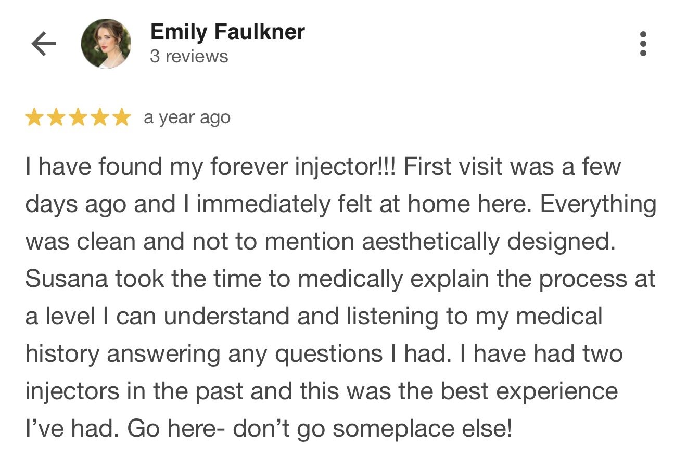Click the name 'Susana' in the review
Screen dimensions: 687x459
(x=66, y=279)
